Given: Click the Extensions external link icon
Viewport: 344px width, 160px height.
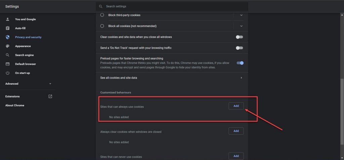Looking at the screenshot, I should click(50, 96).
